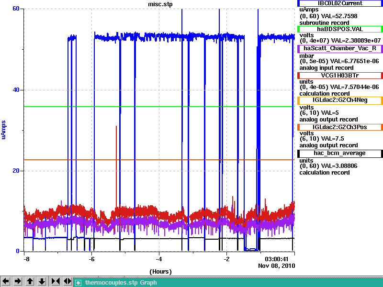Click the 40 y-axis tick label
This screenshot has height=287, width=383.
click(x=16, y=90)
